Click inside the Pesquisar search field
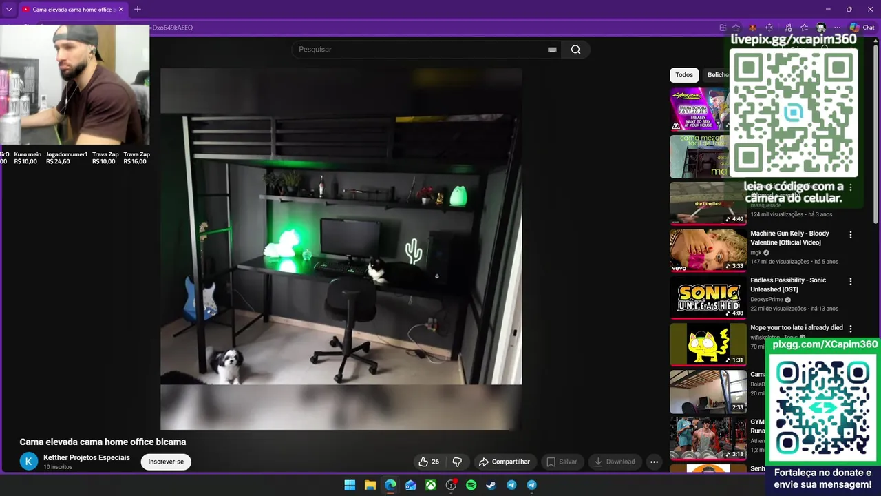The height and width of the screenshot is (496, 881). 420,50
